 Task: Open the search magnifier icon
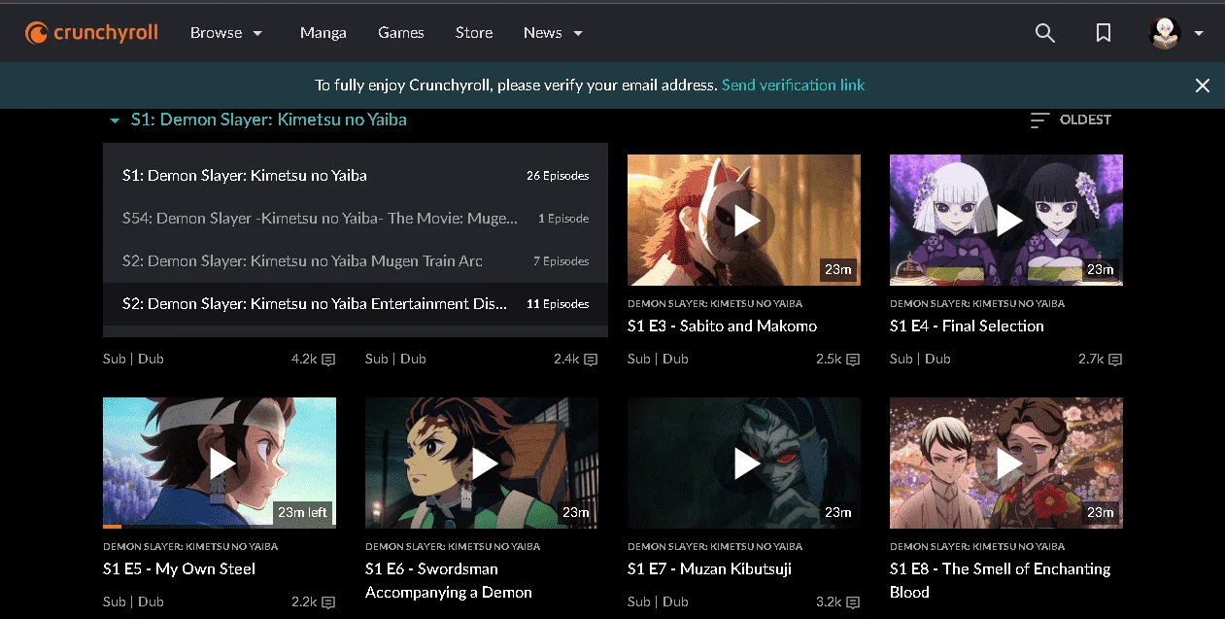(1045, 33)
